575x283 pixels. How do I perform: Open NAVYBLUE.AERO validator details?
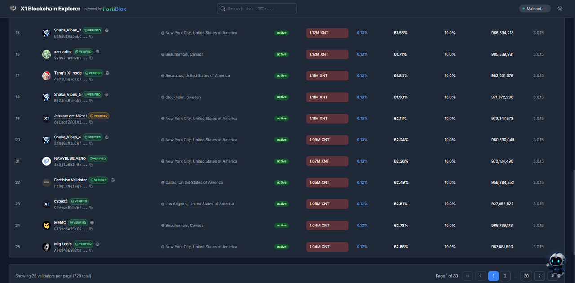(70, 159)
